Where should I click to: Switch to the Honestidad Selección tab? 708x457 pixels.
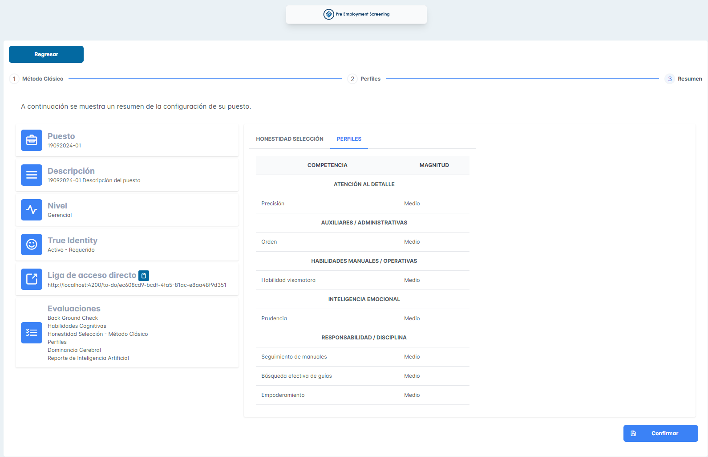point(290,139)
